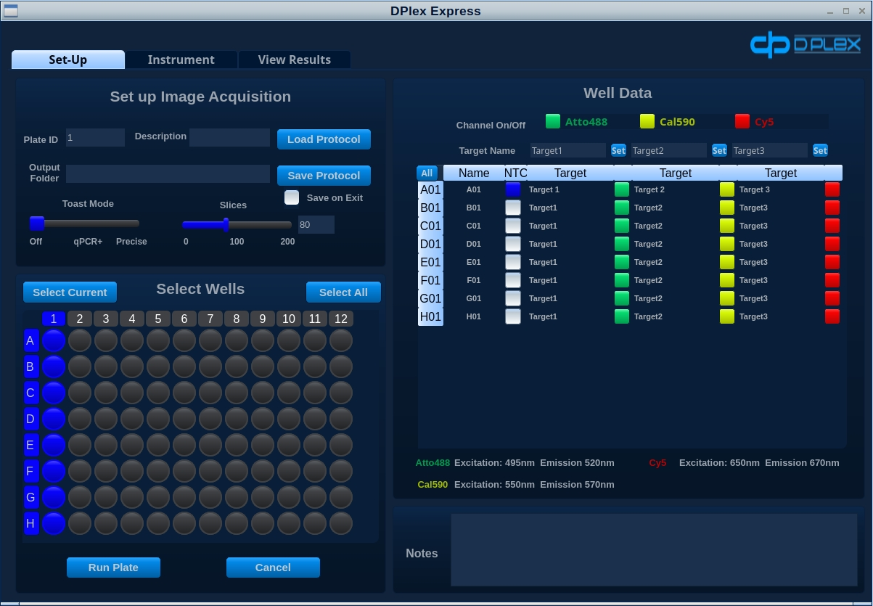
Task: Click the red swatch in row H01
Action: (x=832, y=316)
